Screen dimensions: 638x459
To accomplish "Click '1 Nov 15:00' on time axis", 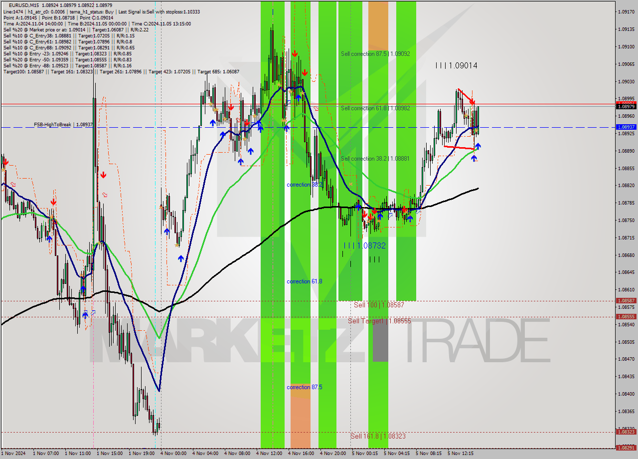I will tap(110, 454).
